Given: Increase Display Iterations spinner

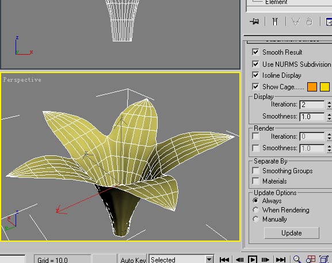Looking at the screenshot, I should [329, 102].
